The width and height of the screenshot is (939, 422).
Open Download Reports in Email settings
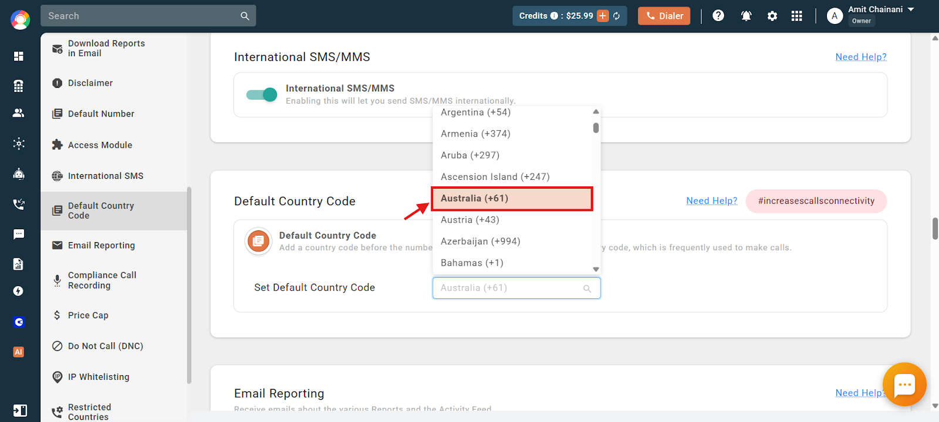coord(114,48)
